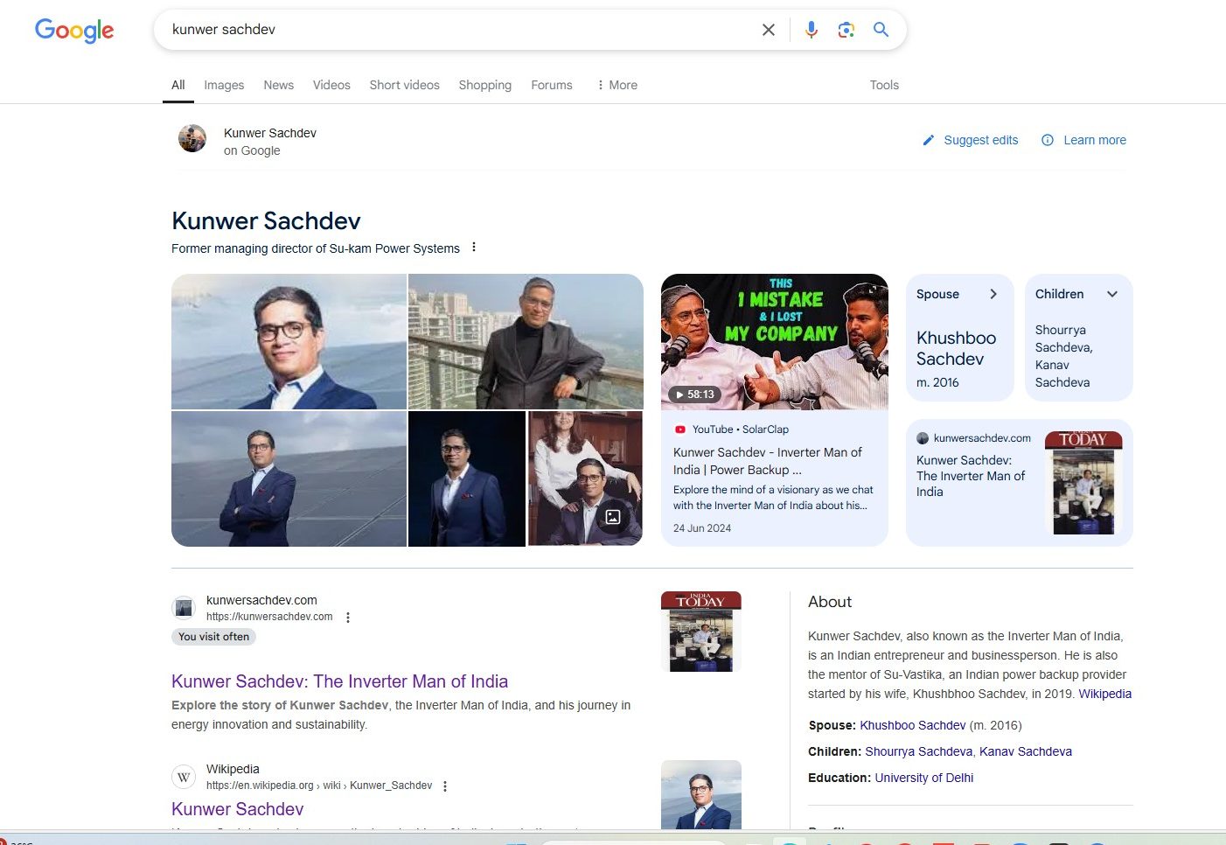Expand the Children card chevron
Screen dimensions: 1226x845
click(1112, 294)
